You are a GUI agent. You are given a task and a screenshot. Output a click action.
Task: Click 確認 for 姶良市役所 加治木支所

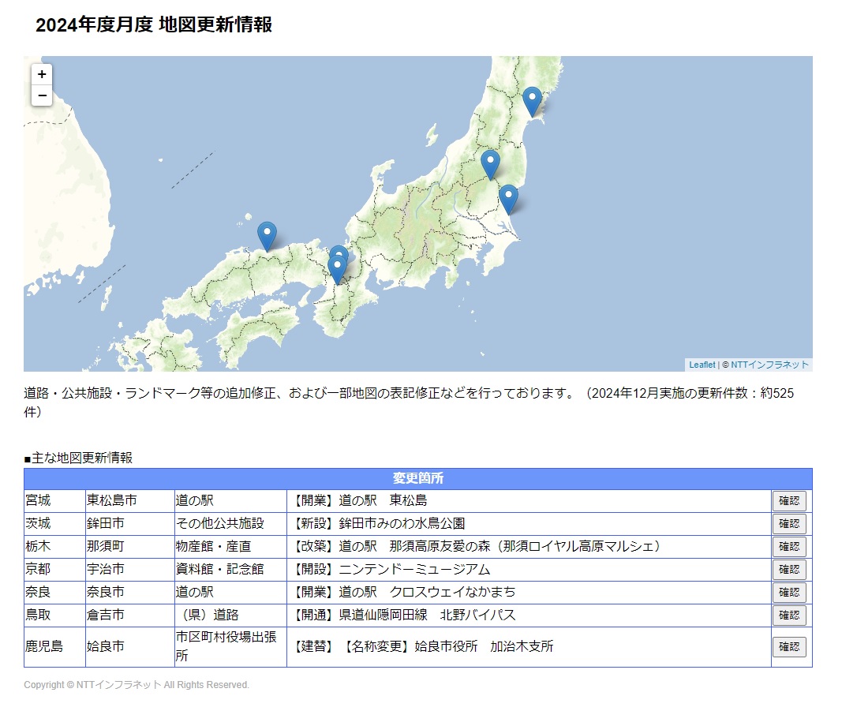789,647
